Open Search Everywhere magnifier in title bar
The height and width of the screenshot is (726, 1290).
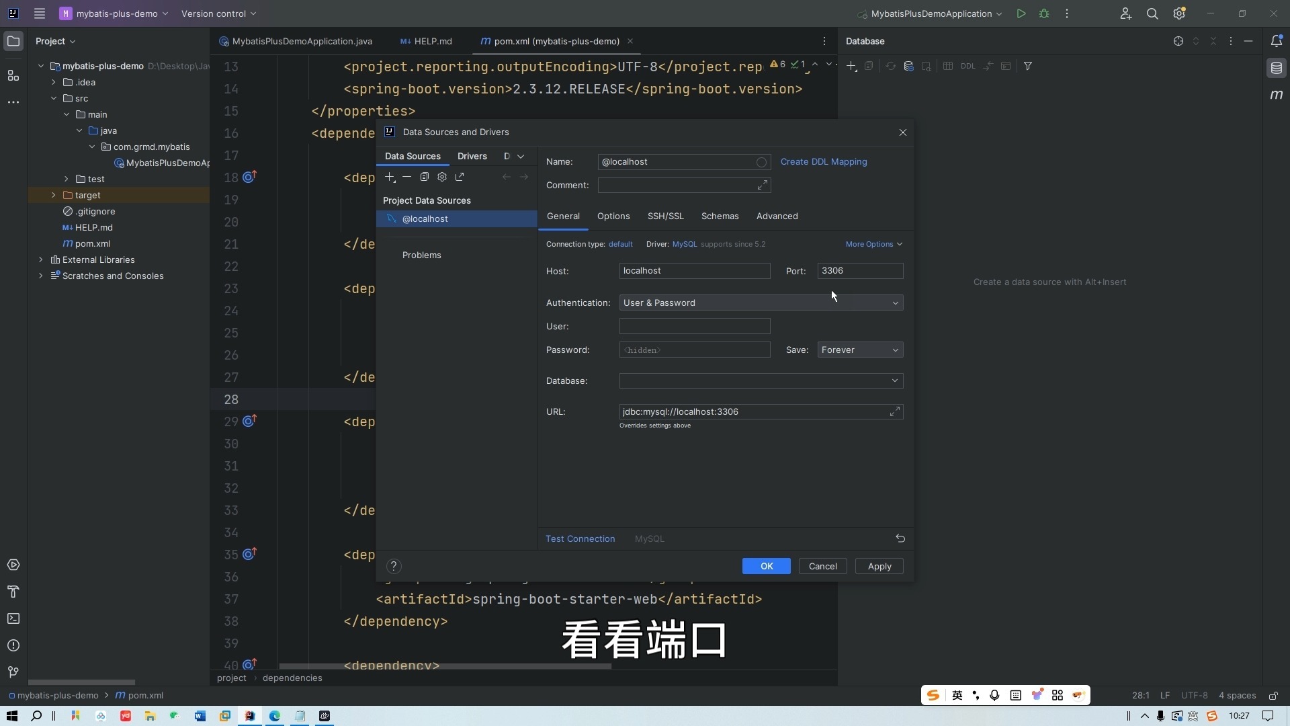(x=1152, y=13)
